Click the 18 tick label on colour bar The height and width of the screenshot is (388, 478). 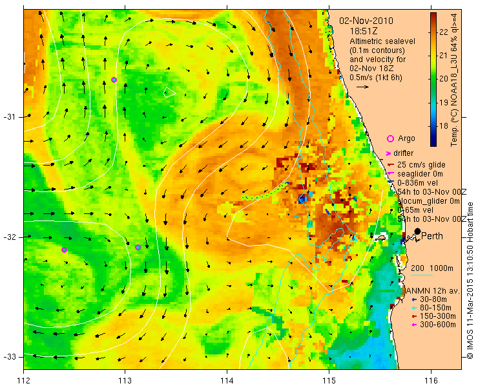click(x=444, y=125)
